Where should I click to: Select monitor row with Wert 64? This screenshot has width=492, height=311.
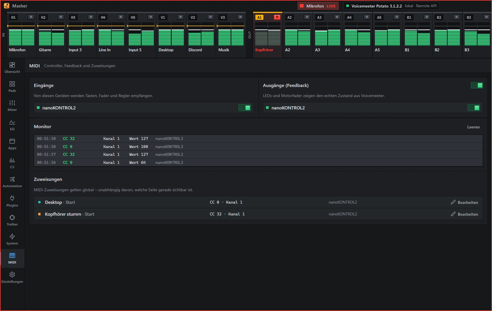pos(258,162)
